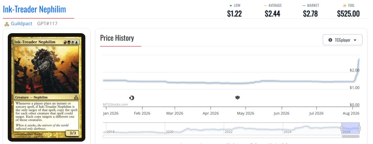Click the GPT#117 collector number text
This screenshot has height=144, width=373.
(x=47, y=24)
